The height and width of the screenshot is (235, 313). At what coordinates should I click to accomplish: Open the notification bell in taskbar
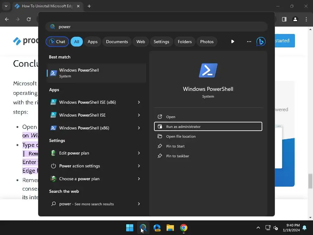point(305,228)
